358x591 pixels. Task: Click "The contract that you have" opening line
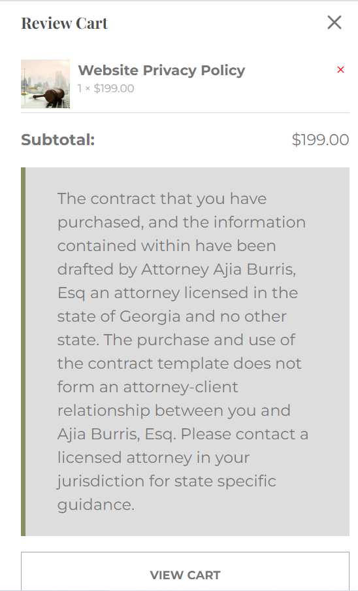click(162, 199)
